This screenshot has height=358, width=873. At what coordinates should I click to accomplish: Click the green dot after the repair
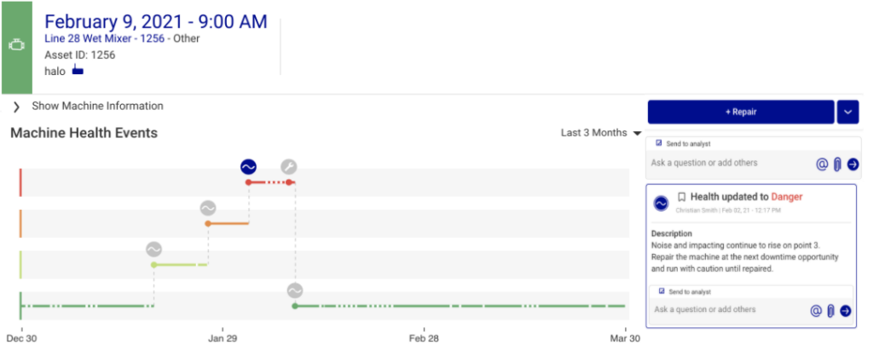295,306
